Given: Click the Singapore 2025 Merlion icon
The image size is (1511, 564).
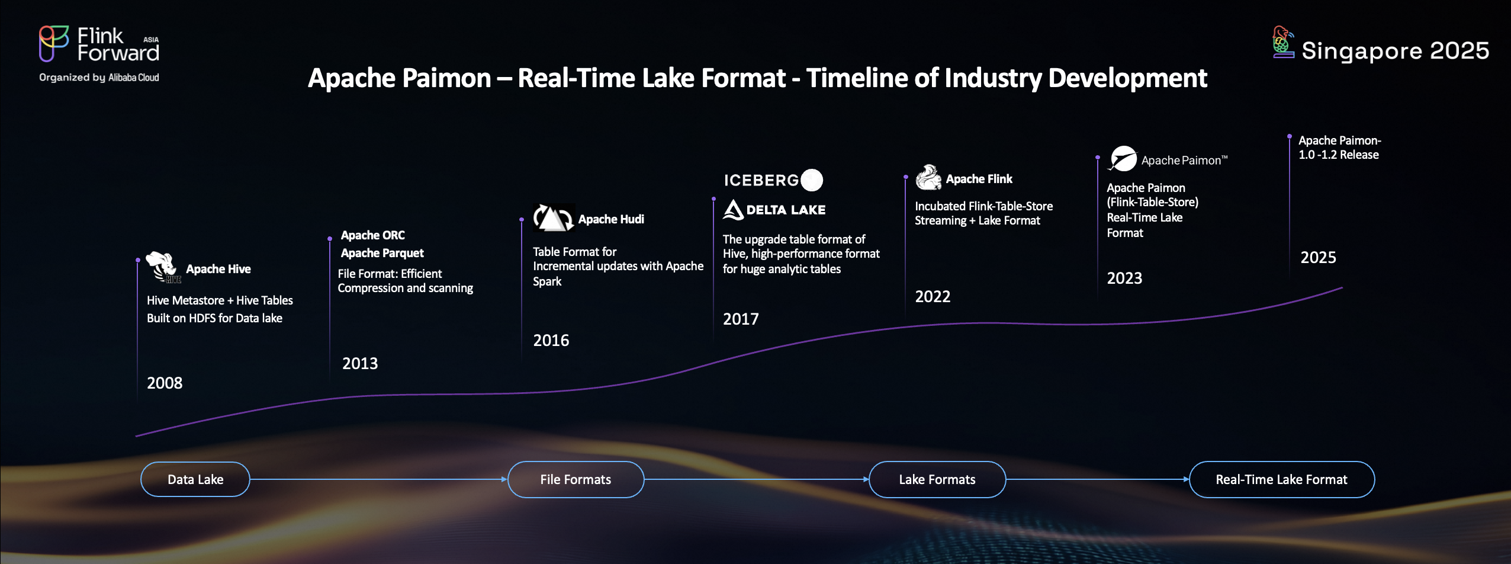Looking at the screenshot, I should tap(1283, 41).
